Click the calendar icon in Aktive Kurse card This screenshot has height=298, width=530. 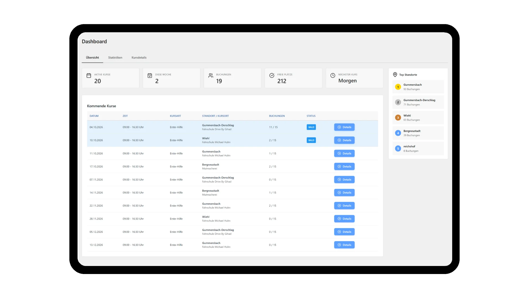pyautogui.click(x=89, y=75)
